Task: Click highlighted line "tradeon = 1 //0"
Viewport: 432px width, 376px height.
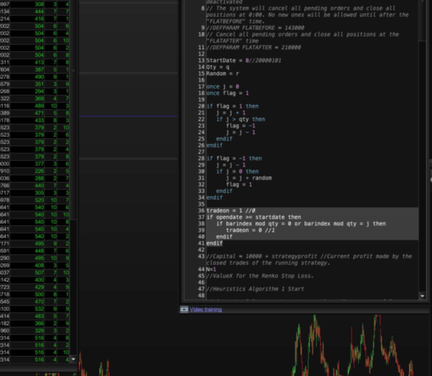Action: [x=231, y=211]
